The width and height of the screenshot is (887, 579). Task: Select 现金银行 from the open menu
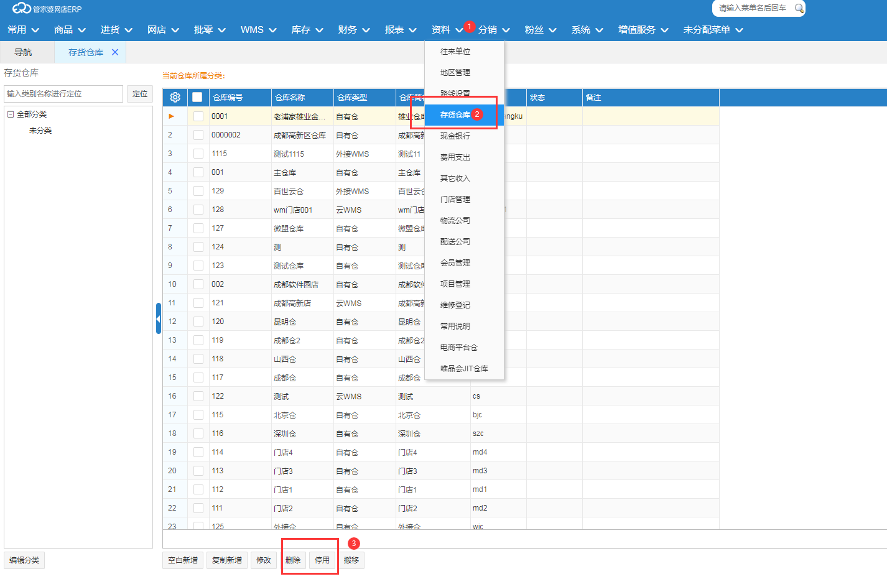(455, 136)
